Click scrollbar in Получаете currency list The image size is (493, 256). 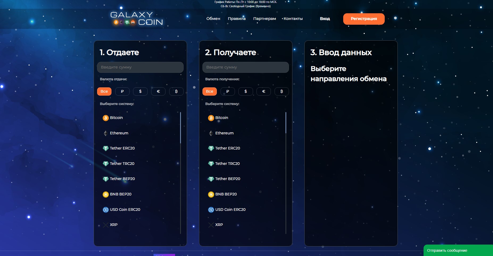(x=286, y=123)
